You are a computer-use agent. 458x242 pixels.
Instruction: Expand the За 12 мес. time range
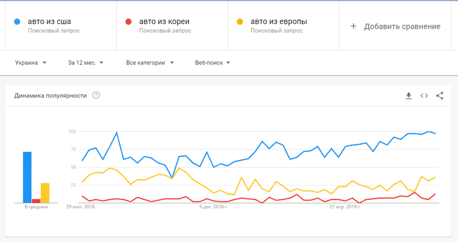pos(85,63)
